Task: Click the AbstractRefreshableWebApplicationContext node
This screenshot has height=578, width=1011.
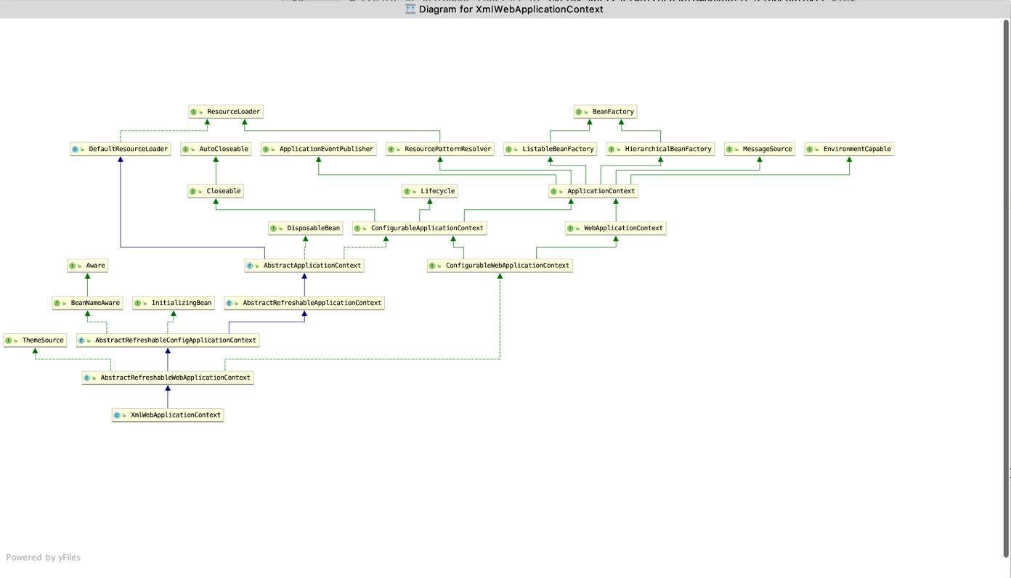Action: click(168, 378)
